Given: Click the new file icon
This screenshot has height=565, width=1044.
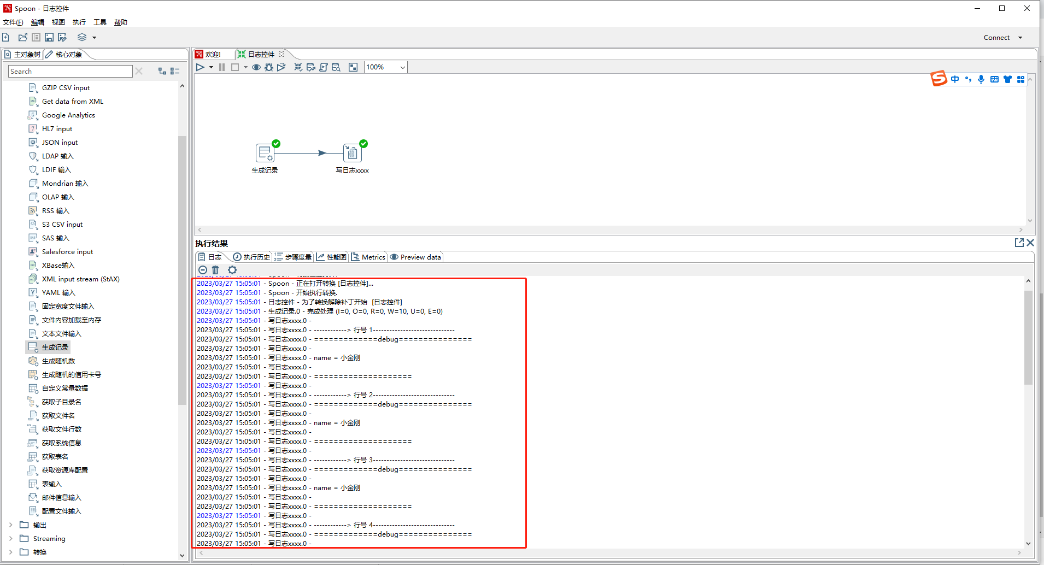Looking at the screenshot, I should [x=6, y=37].
